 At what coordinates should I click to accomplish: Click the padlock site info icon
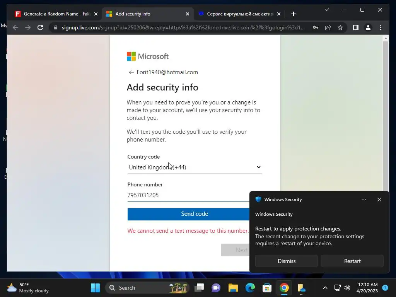tap(56, 27)
